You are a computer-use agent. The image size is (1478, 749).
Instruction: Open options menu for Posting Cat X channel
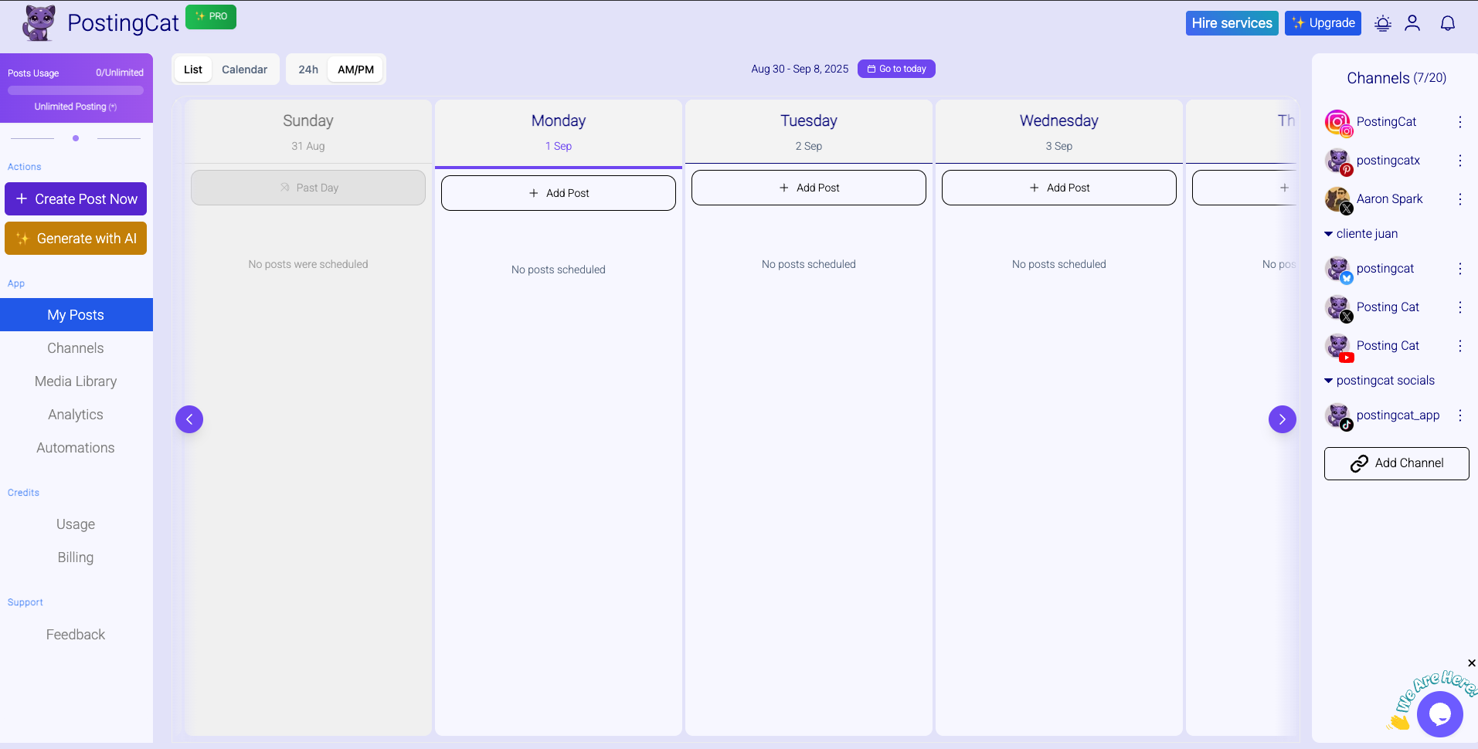1460,307
